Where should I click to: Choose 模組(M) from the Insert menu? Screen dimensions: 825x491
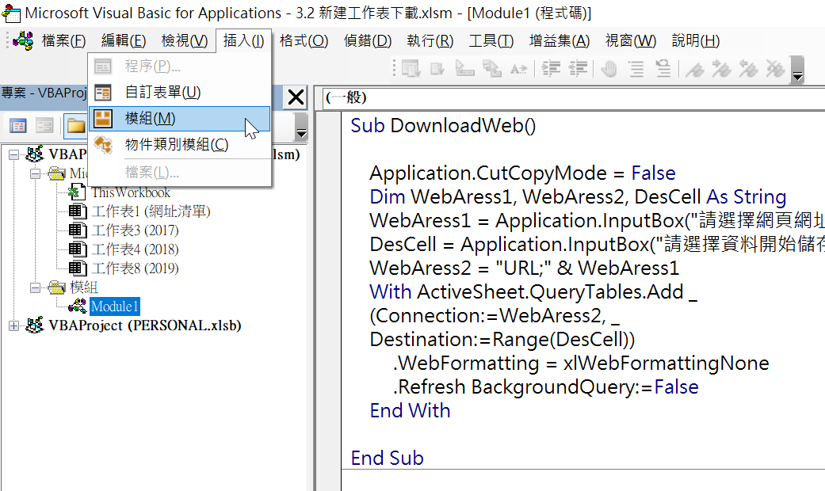[x=179, y=118]
